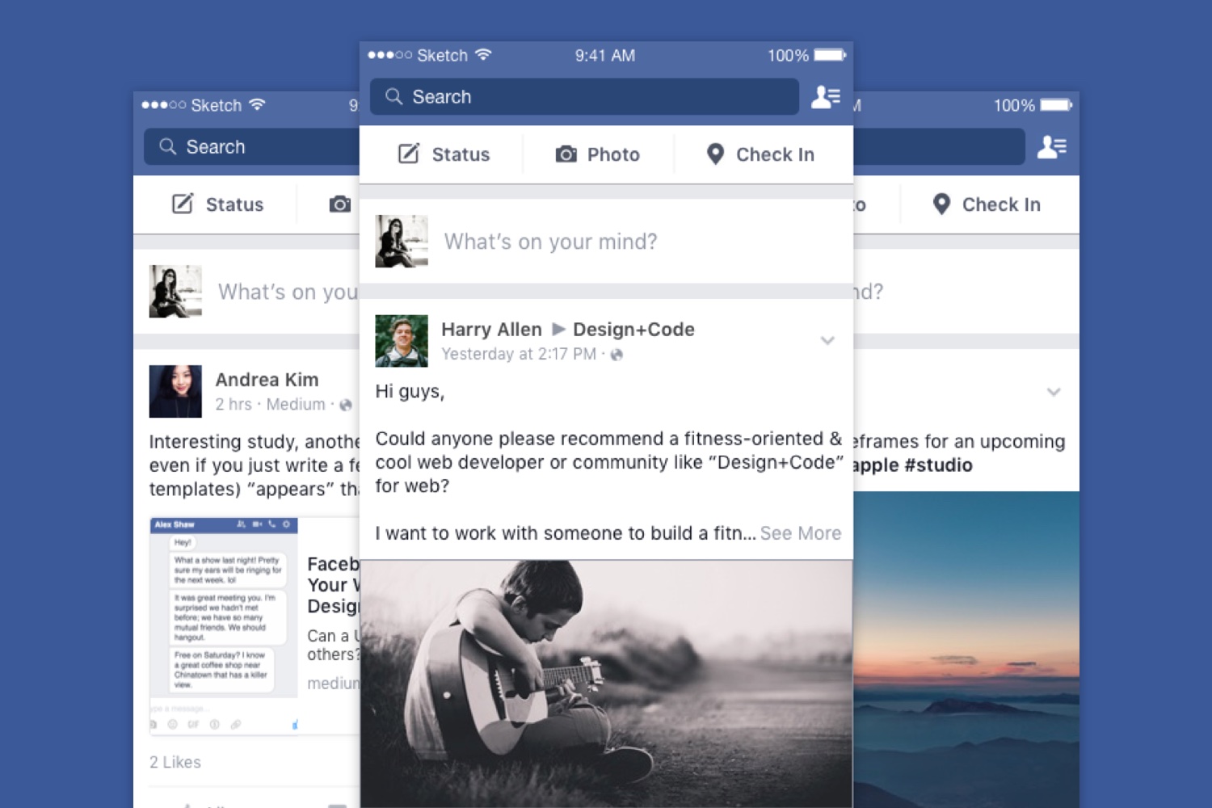
Task: Expand the post options chevron on the right phone
Action: 1054,392
